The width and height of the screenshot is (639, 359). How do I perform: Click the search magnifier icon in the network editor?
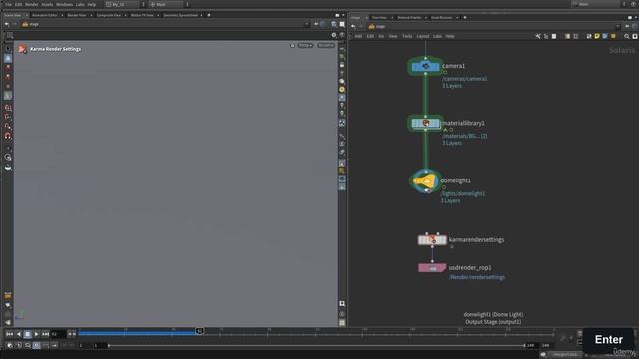627,36
